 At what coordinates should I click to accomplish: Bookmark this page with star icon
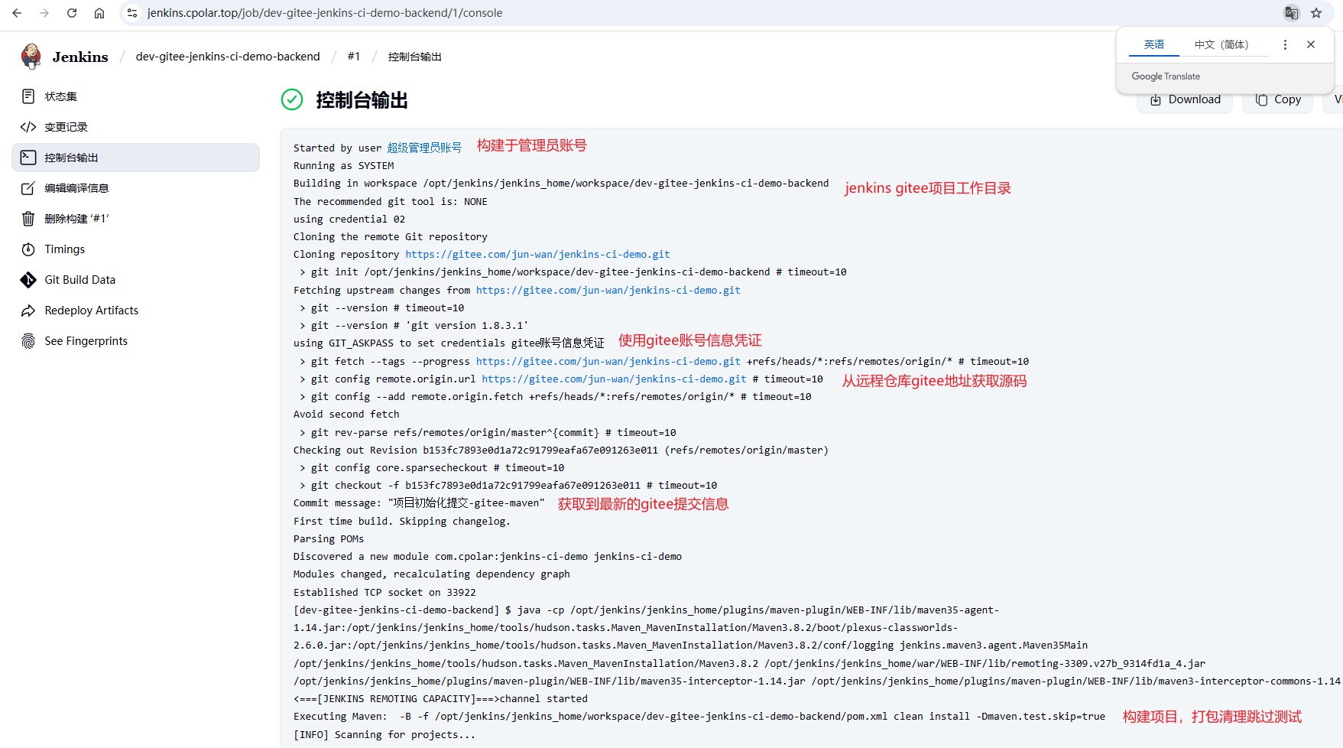[1316, 13]
